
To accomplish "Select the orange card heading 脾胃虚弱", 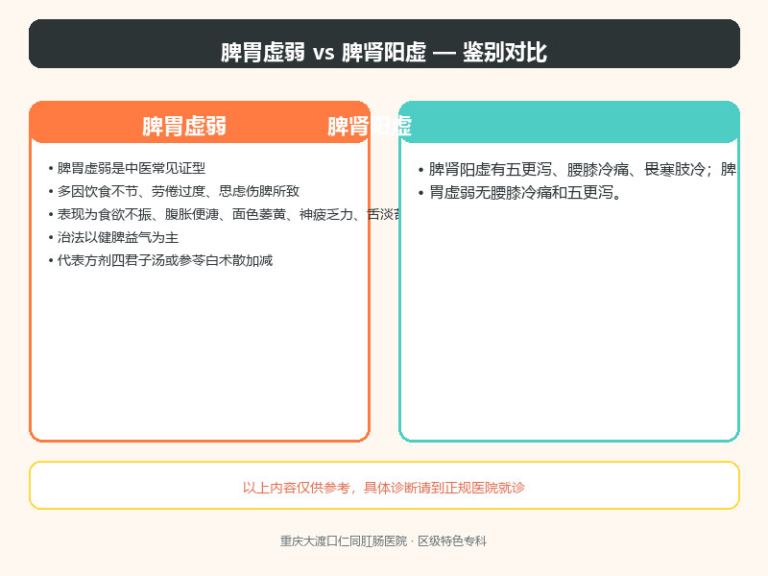I will pos(184,126).
